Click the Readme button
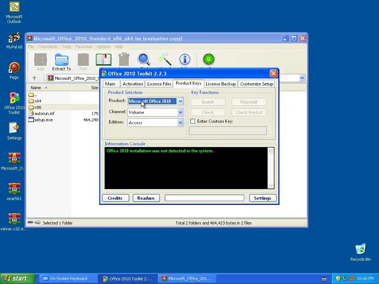This screenshot has width=379, height=284. click(x=146, y=198)
